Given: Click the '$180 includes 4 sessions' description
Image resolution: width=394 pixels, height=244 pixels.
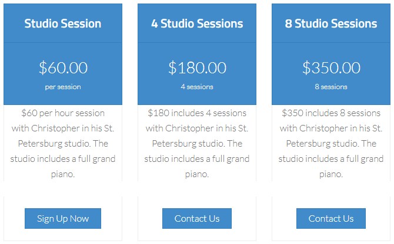Looking at the screenshot, I should [x=197, y=113].
